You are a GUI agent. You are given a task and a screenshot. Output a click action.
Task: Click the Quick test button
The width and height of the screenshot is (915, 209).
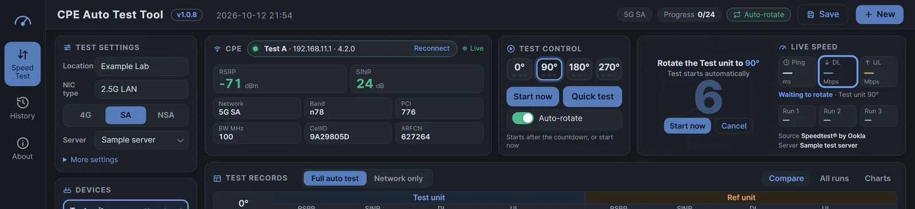click(x=592, y=97)
